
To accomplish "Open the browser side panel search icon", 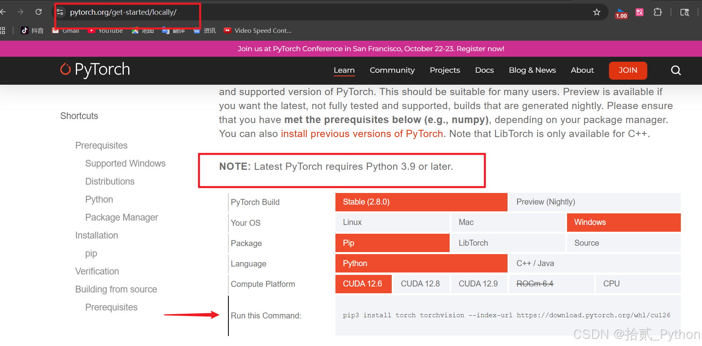I will [684, 12].
